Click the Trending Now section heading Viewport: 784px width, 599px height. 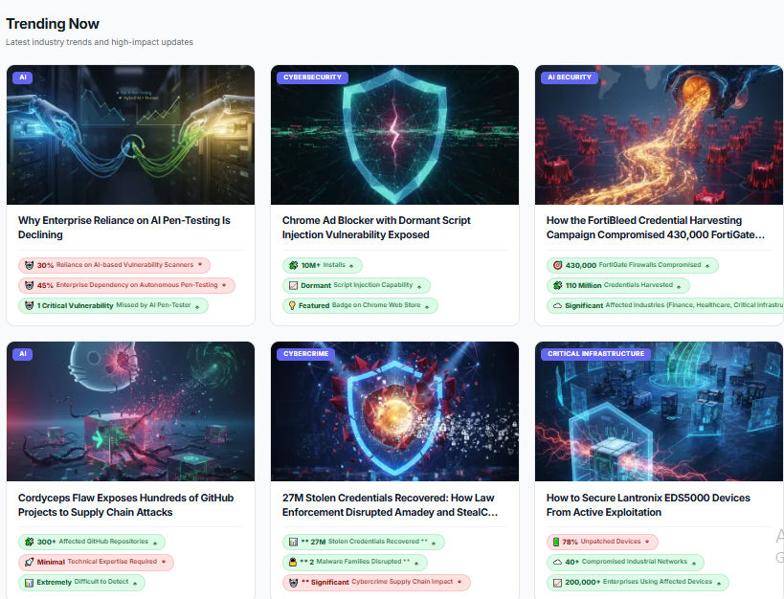click(53, 24)
